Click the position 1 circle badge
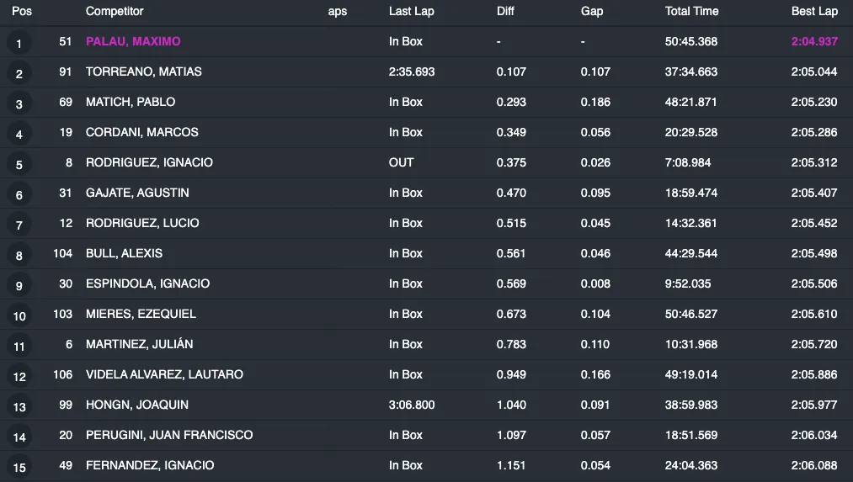The height and width of the screenshot is (482, 853). coord(19,44)
